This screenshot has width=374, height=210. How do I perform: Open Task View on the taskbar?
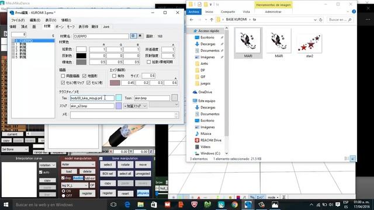point(113,205)
